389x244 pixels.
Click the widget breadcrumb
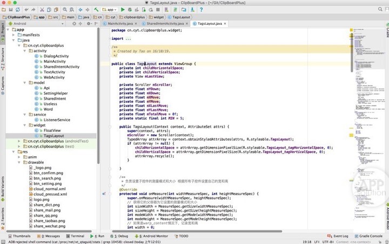pos(157,17)
